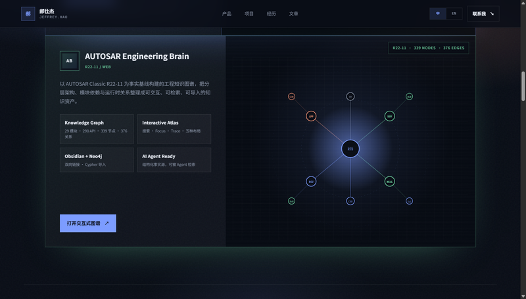Image resolution: width=526 pixels, height=299 pixels.
Task: Click the central RTE node in the graph
Action: click(350, 149)
